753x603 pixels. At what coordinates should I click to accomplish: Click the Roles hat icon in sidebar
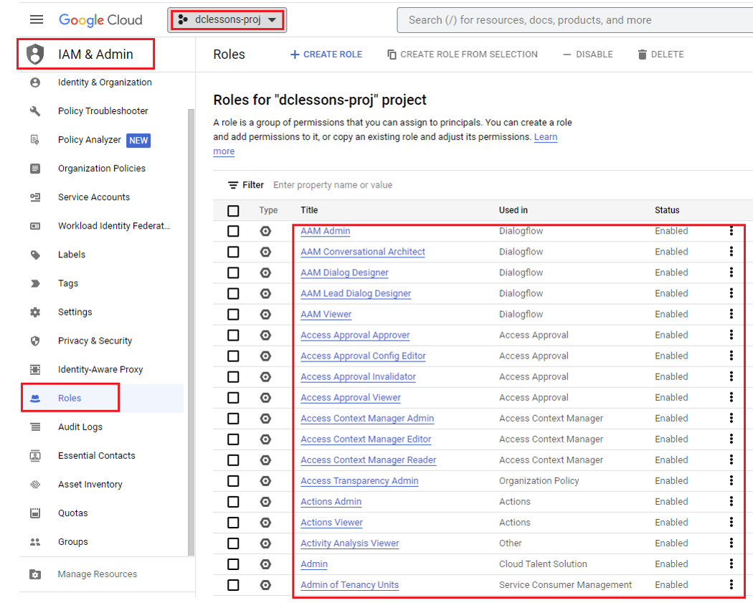tap(35, 398)
